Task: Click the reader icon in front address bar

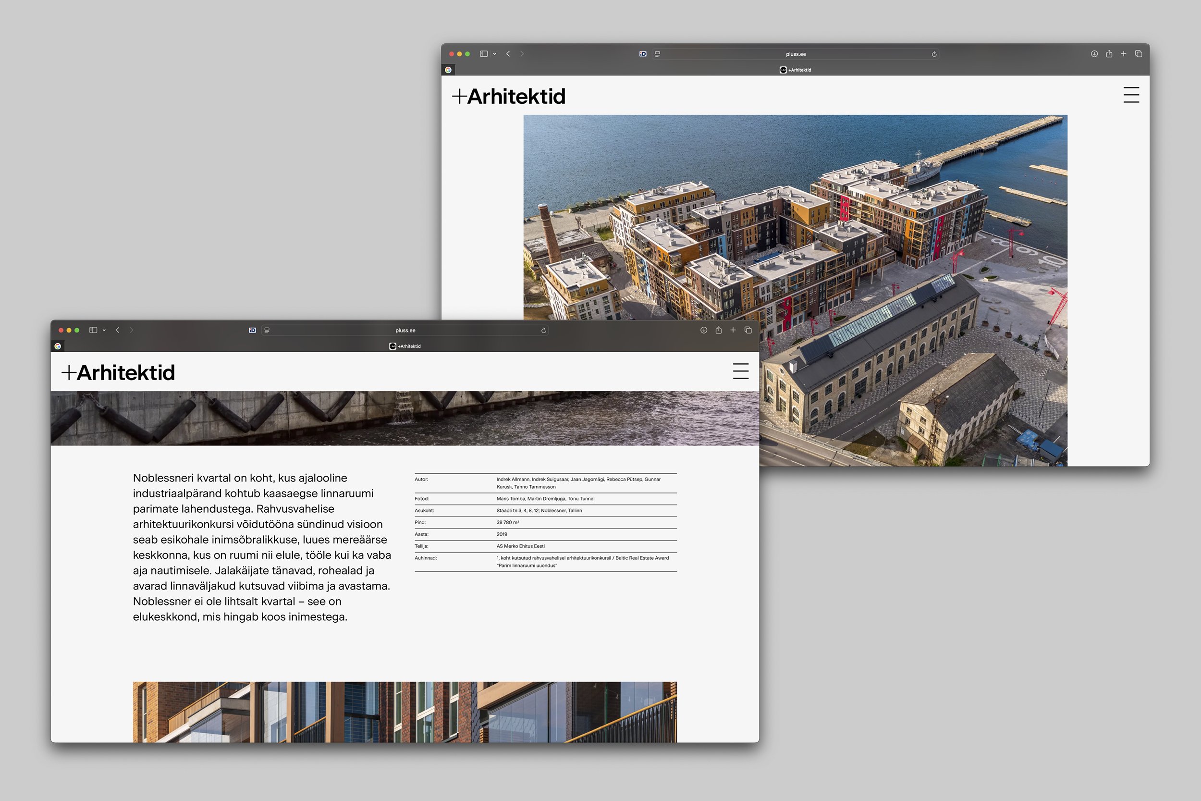Action: (267, 331)
